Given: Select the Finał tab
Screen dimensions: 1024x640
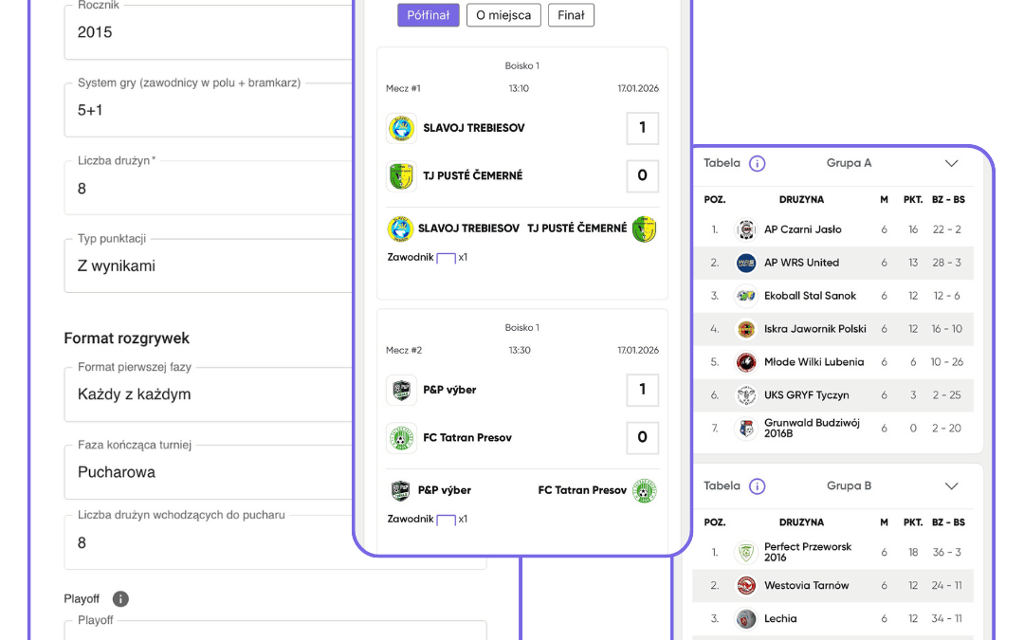Looking at the screenshot, I should coord(571,15).
